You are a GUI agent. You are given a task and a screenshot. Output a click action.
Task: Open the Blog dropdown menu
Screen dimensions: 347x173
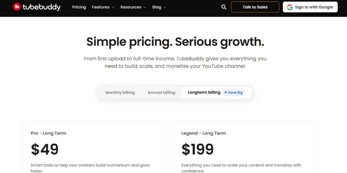[159, 7]
